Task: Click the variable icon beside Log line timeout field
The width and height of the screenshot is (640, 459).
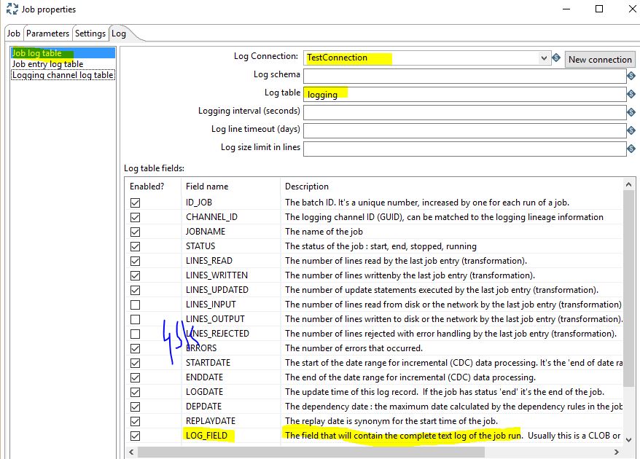Action: (x=631, y=130)
